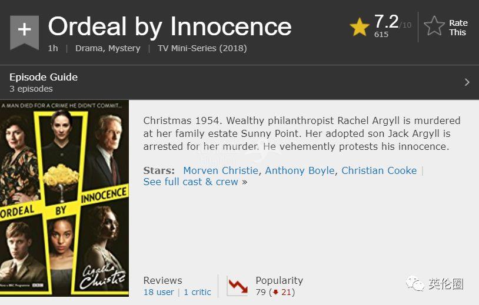Open the Episode Guide section
Image resolution: width=479 pixels, height=305 pixels.
[44, 77]
